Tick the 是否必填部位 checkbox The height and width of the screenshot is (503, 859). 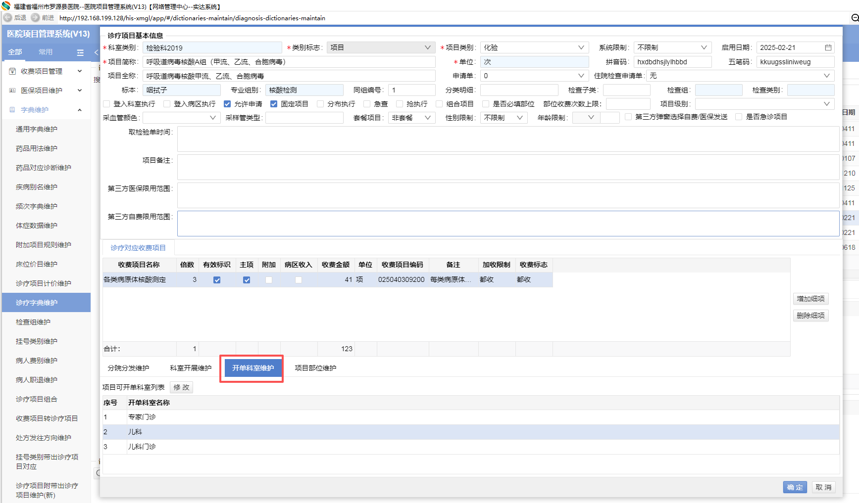tap(486, 104)
